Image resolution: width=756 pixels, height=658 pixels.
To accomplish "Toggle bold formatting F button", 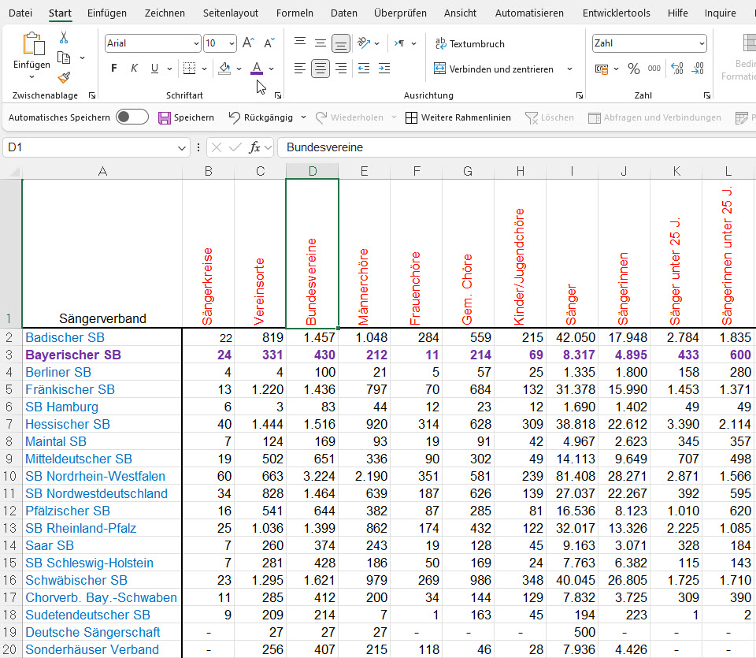I will pyautogui.click(x=114, y=69).
